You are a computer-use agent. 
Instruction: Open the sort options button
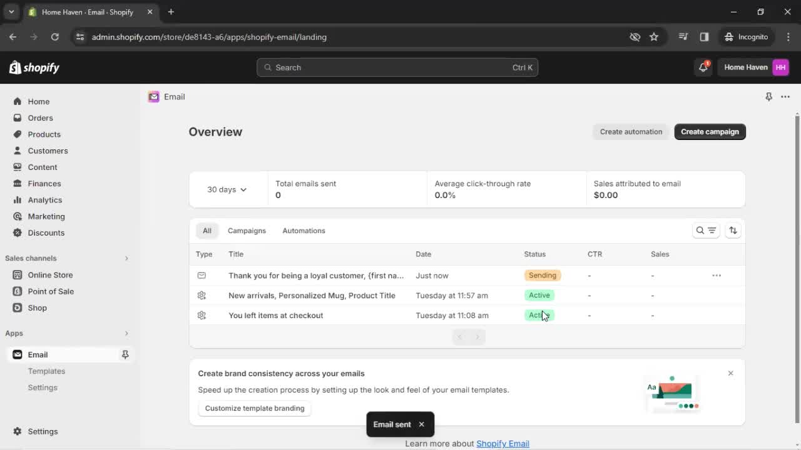[733, 231]
